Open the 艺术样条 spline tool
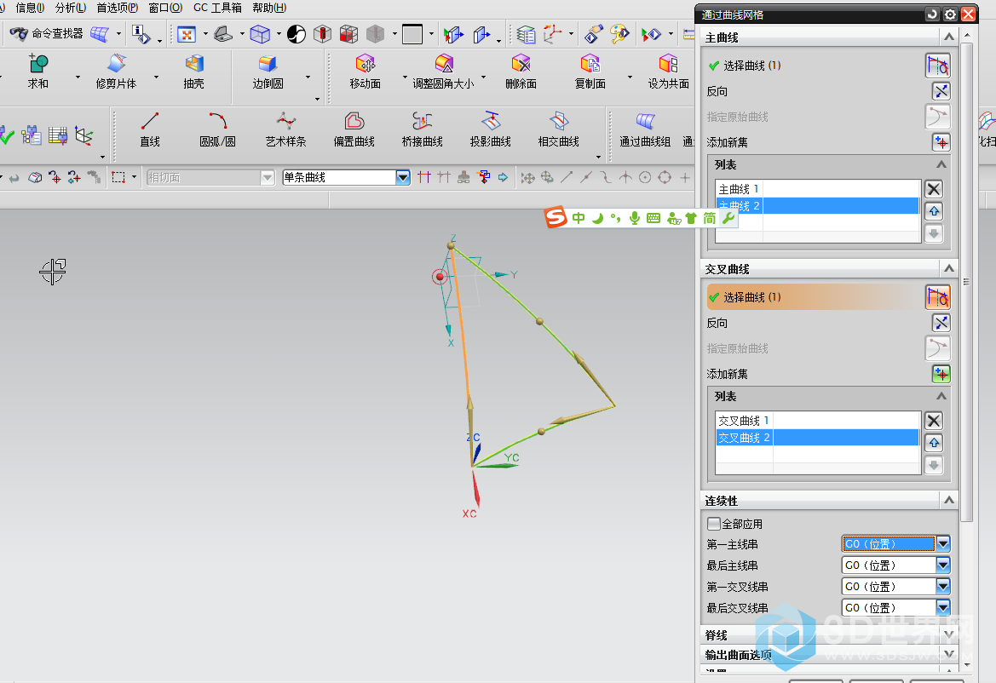 [285, 128]
